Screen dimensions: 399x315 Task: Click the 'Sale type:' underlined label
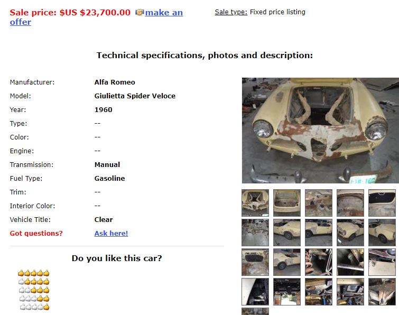(231, 12)
